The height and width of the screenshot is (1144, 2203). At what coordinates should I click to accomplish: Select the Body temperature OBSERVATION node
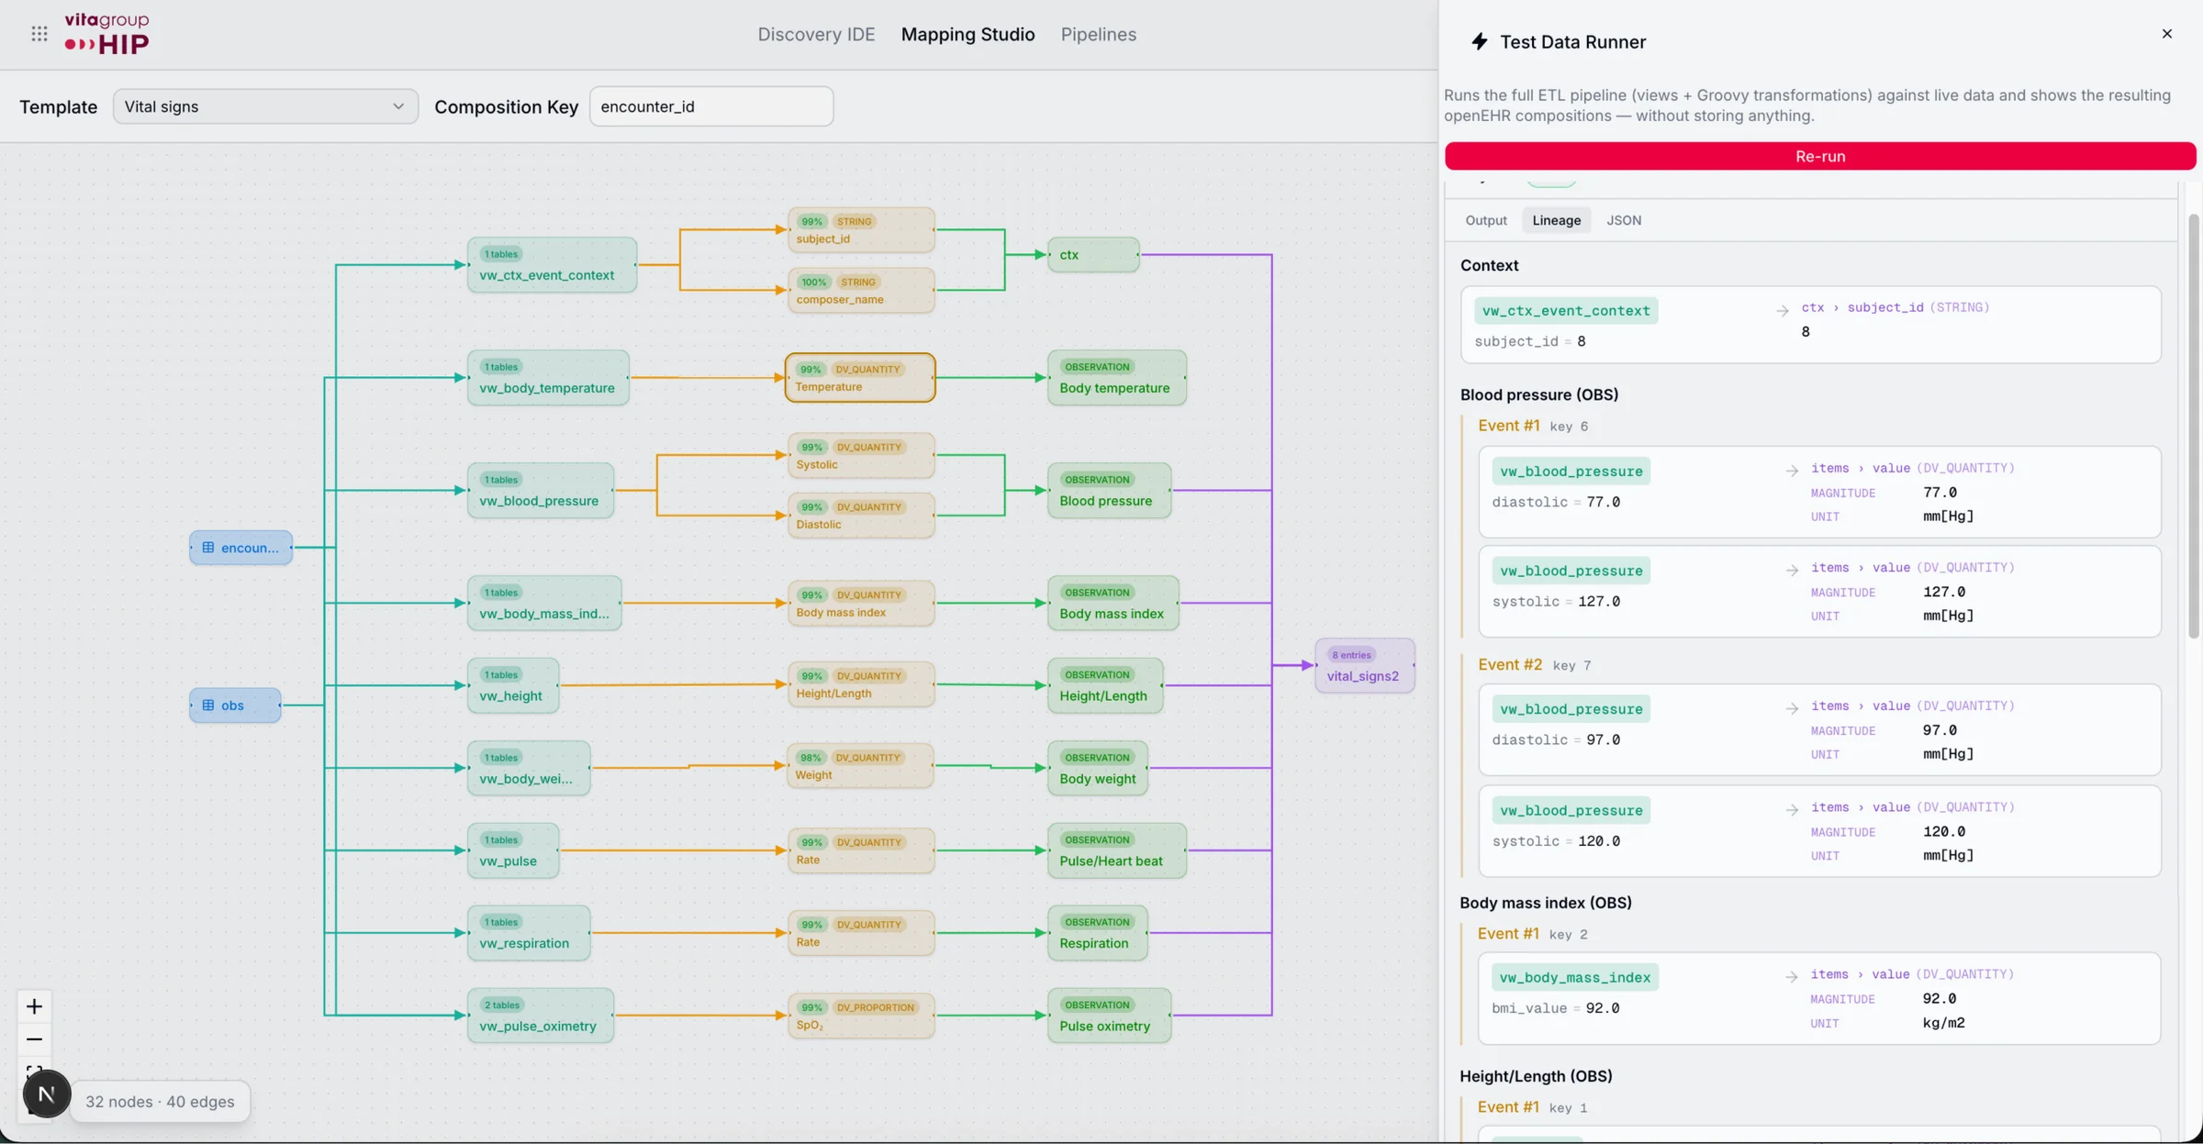pyautogui.click(x=1116, y=378)
